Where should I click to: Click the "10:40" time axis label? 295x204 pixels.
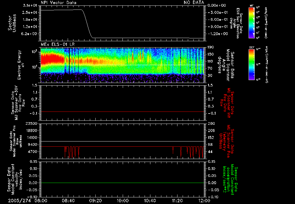pyautogui.click(x=150, y=201)
